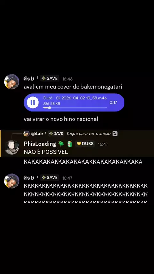Viewport: 154px width, 274px height.
Task: Tap the image attachment icon in the reply preview
Action: [x=115, y=134]
